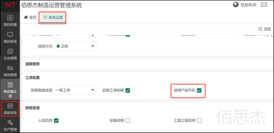Open 我的系统 monitor icon in sidebar

point(10,34)
